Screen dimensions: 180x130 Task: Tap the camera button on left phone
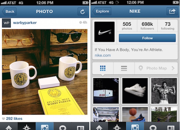[x=45, y=126]
